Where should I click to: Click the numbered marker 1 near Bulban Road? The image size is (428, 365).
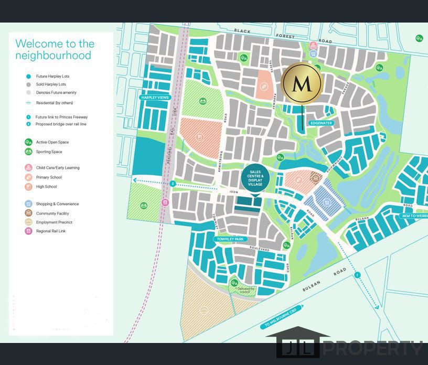(x=357, y=275)
